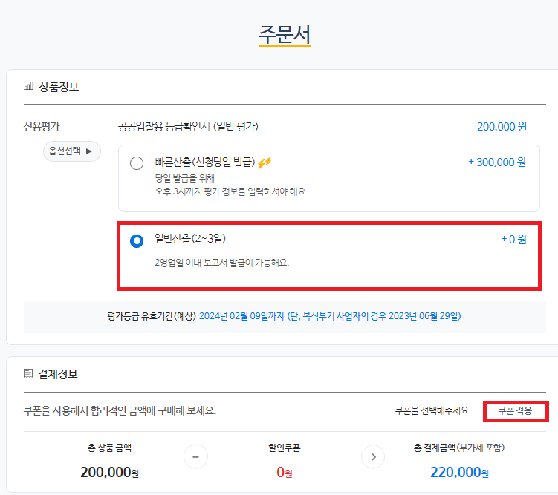
Task: Click the 주문서 page title
Action: tap(284, 34)
